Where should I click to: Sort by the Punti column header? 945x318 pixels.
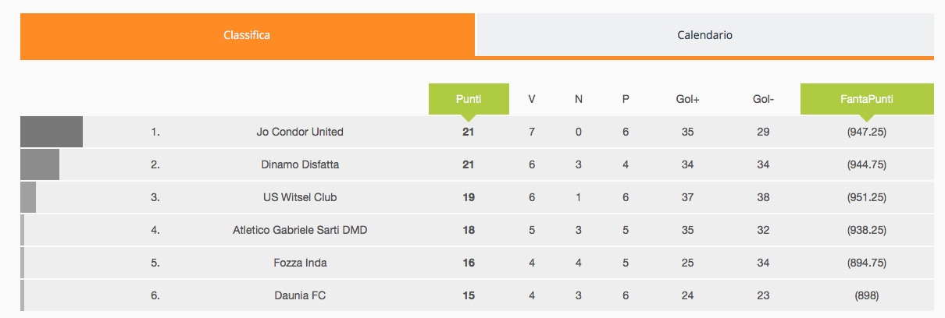click(x=469, y=99)
